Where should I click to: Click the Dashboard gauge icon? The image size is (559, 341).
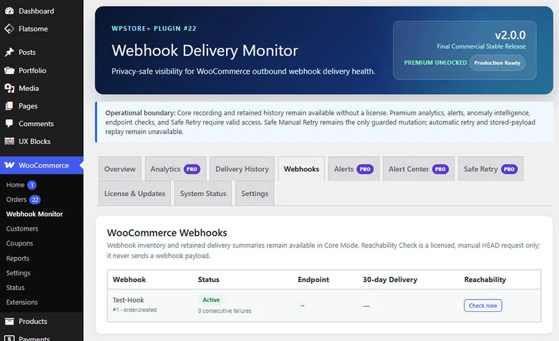click(x=9, y=11)
